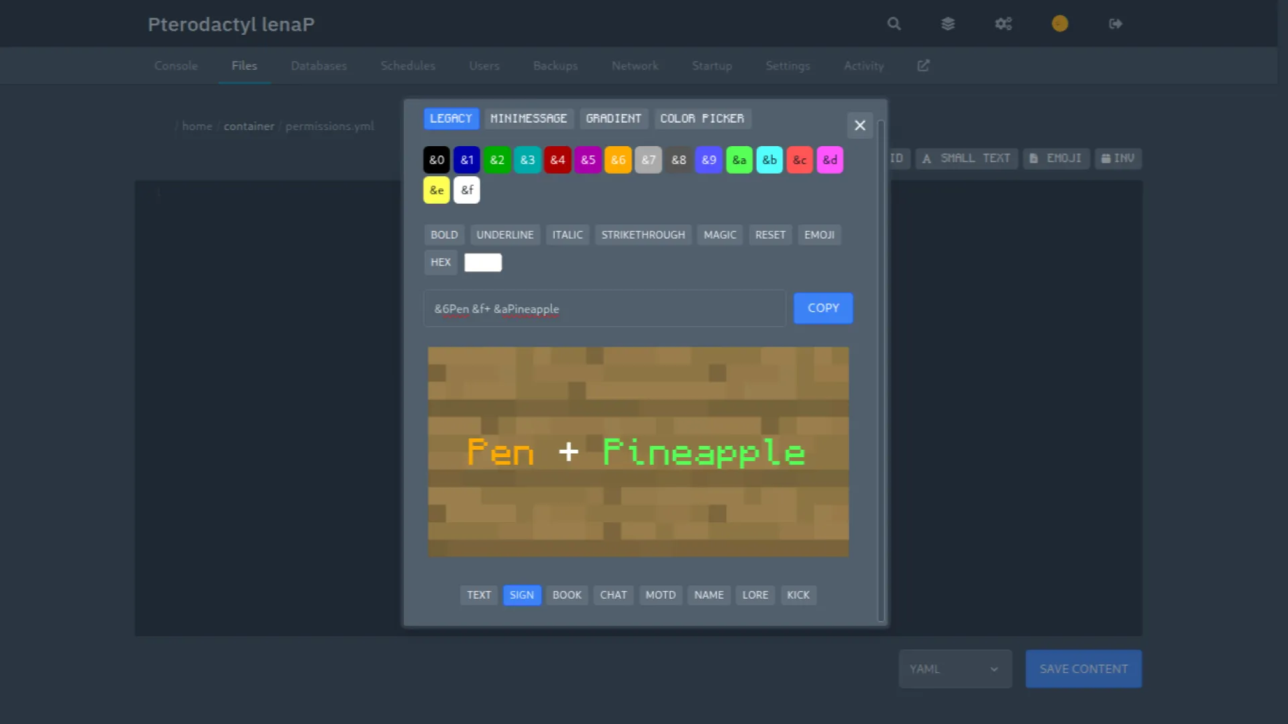Image resolution: width=1288 pixels, height=724 pixels.
Task: Click the sign out arrow icon
Action: coord(1116,24)
